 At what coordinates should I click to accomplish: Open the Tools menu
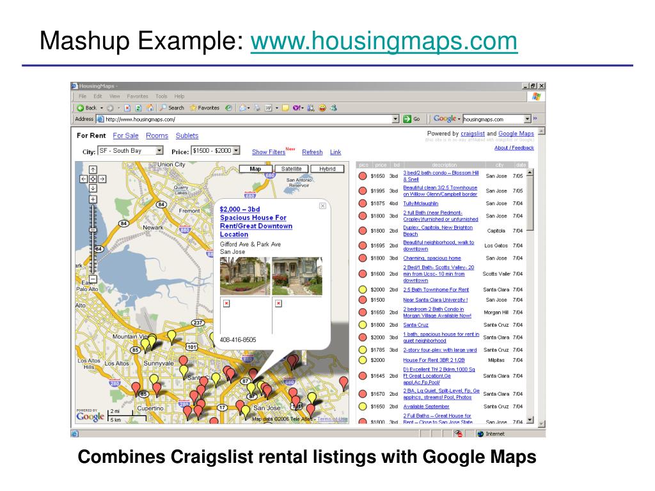161,96
